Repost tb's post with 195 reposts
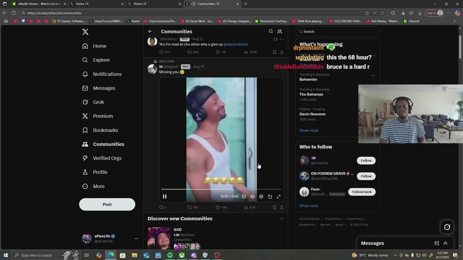463x260 pixels. (x=192, y=207)
